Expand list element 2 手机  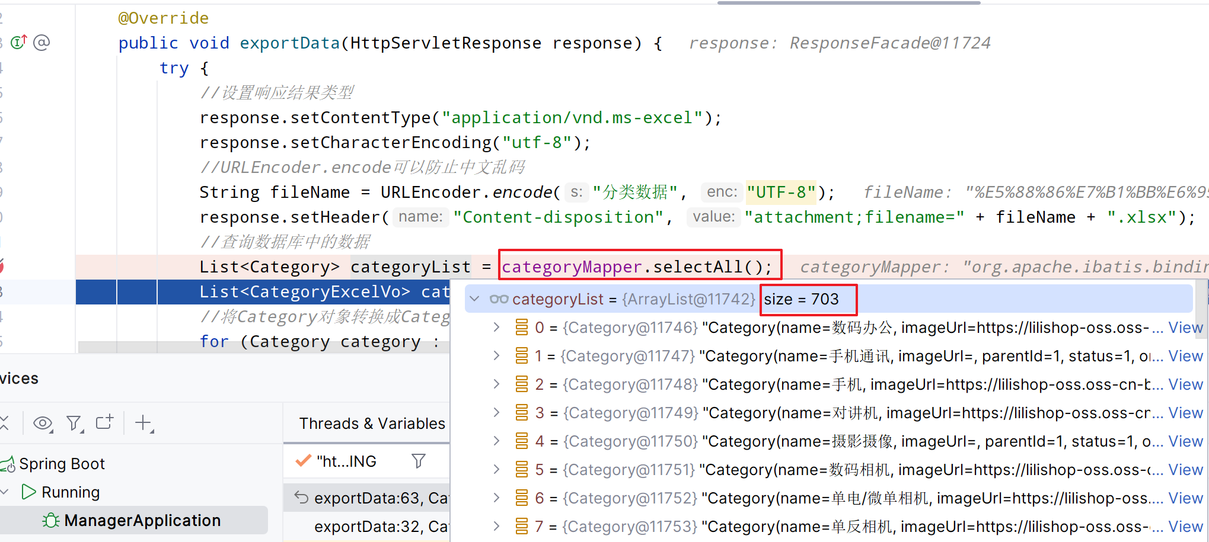496,384
